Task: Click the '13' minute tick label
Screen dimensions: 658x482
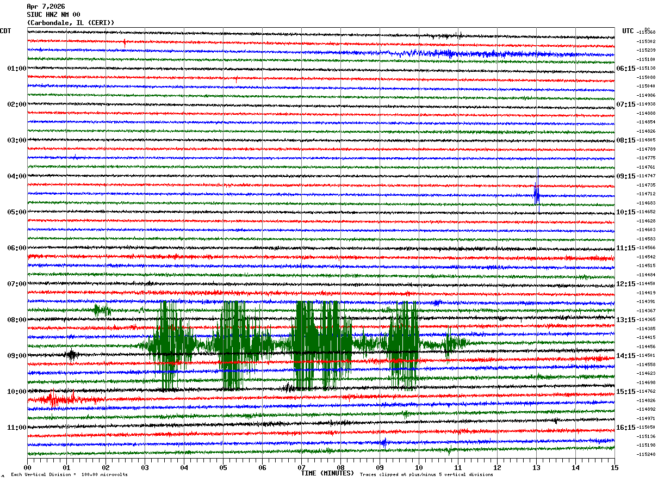Action: point(536,467)
